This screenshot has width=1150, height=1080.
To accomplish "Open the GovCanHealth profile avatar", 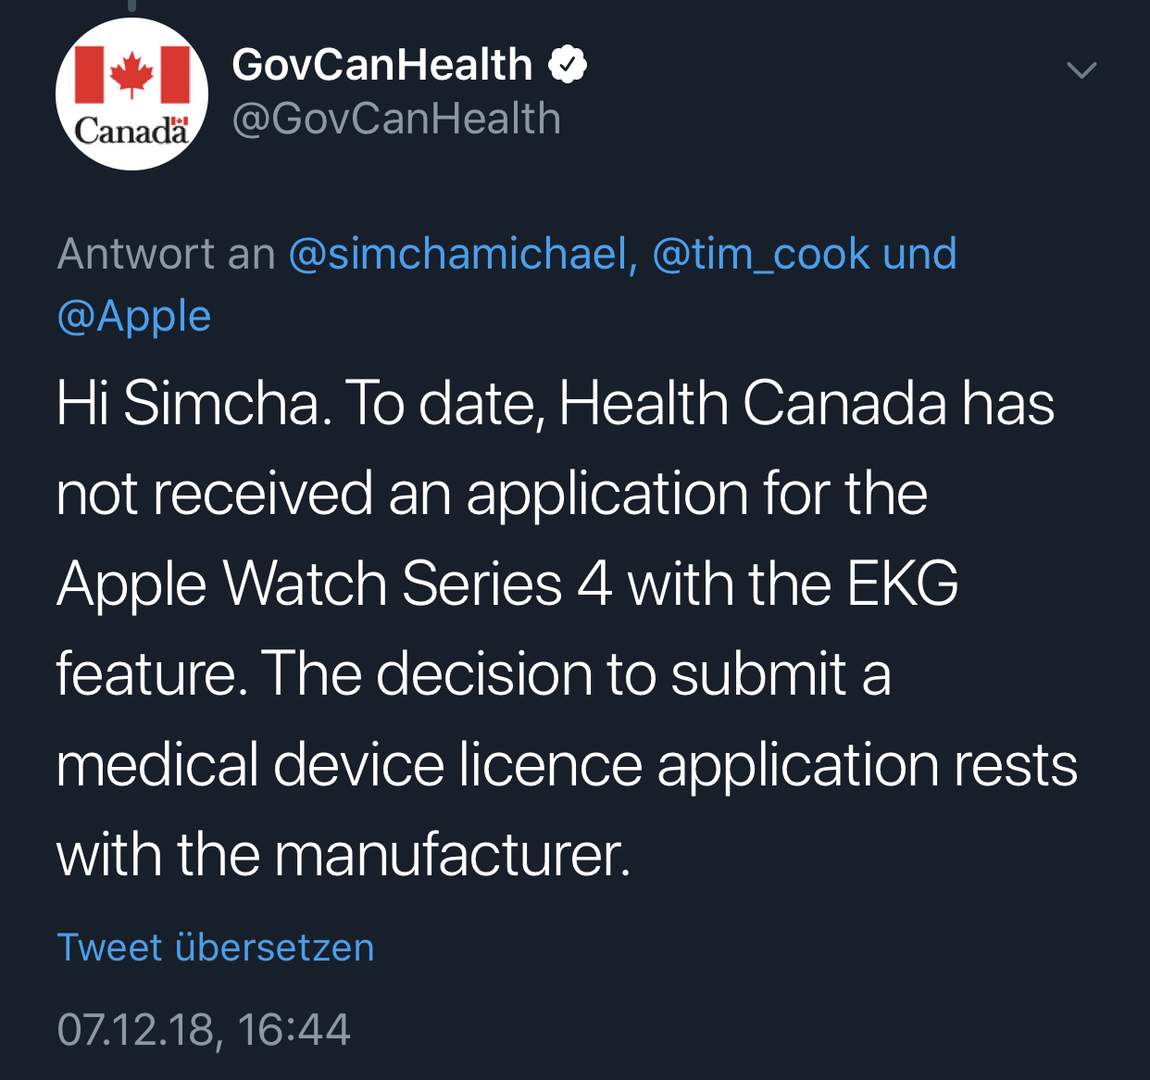I will (131, 94).
